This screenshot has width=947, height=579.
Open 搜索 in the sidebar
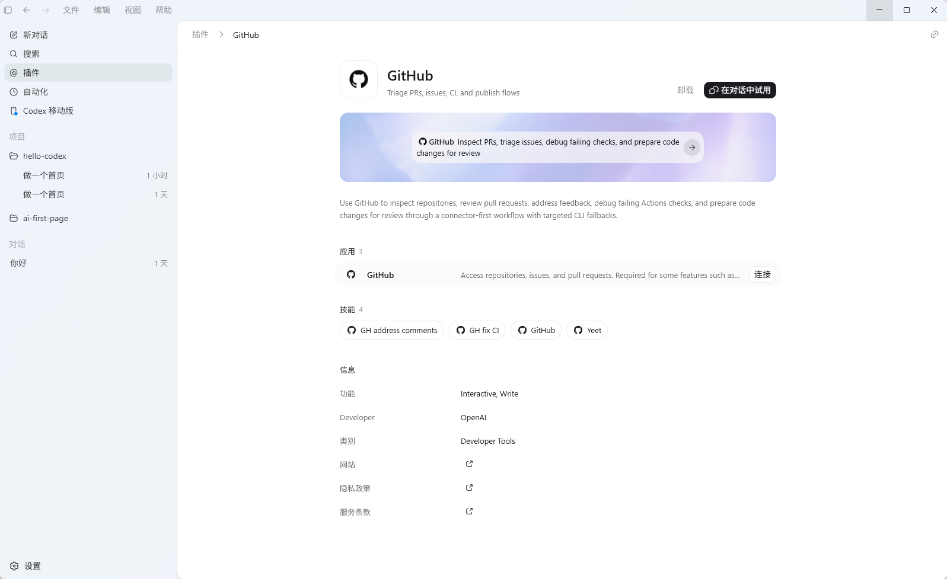tap(88, 54)
